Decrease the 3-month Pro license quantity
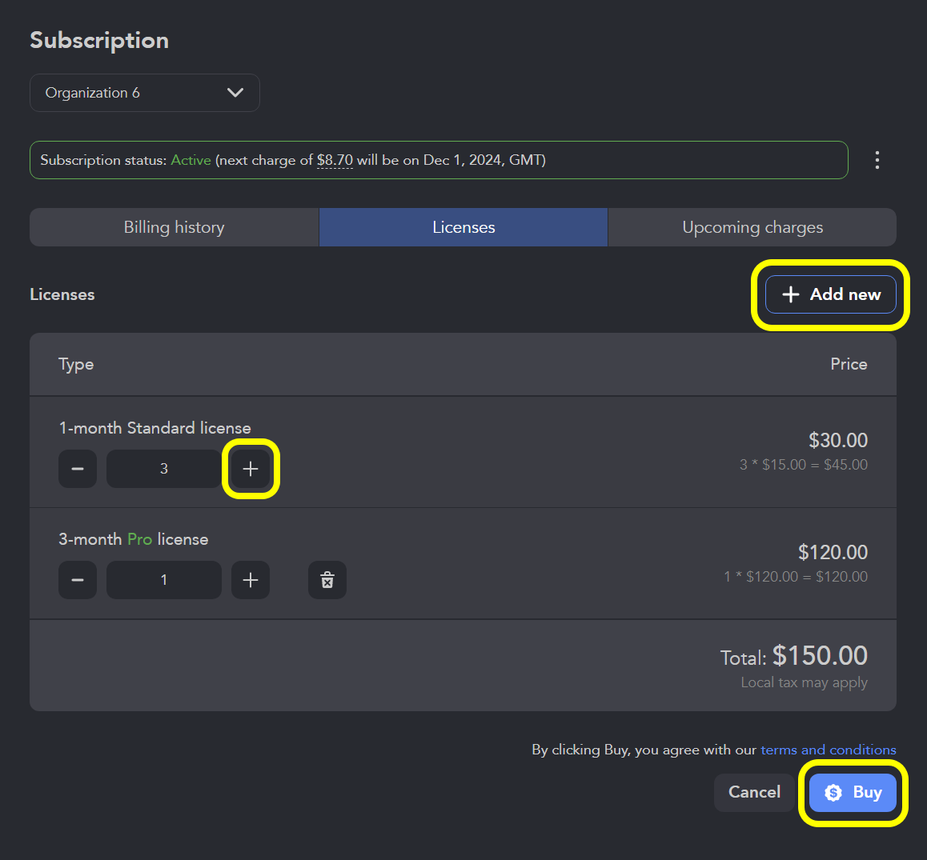Image resolution: width=927 pixels, height=860 pixels. pyautogui.click(x=78, y=580)
